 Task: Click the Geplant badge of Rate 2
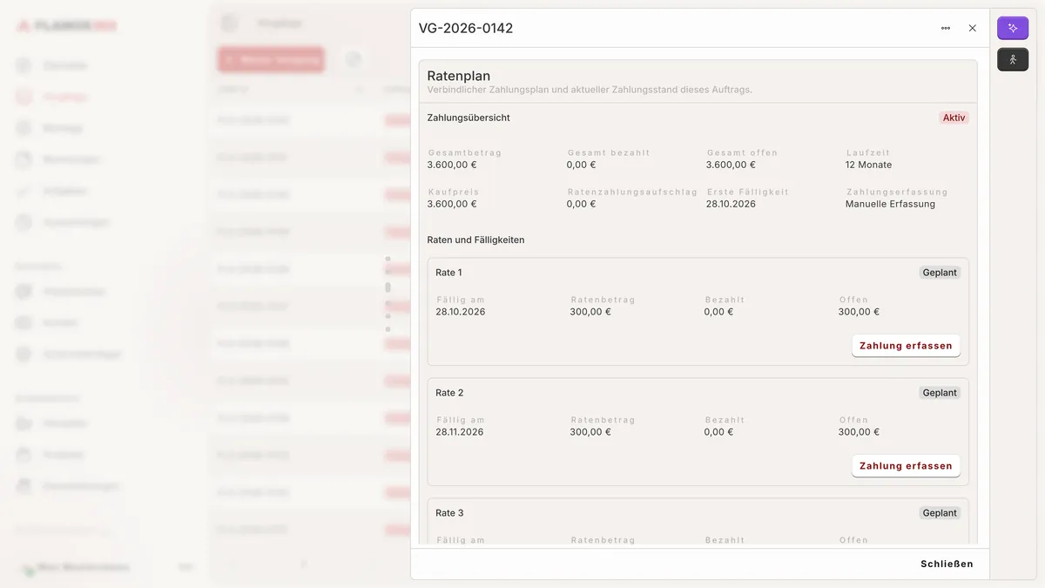point(940,393)
